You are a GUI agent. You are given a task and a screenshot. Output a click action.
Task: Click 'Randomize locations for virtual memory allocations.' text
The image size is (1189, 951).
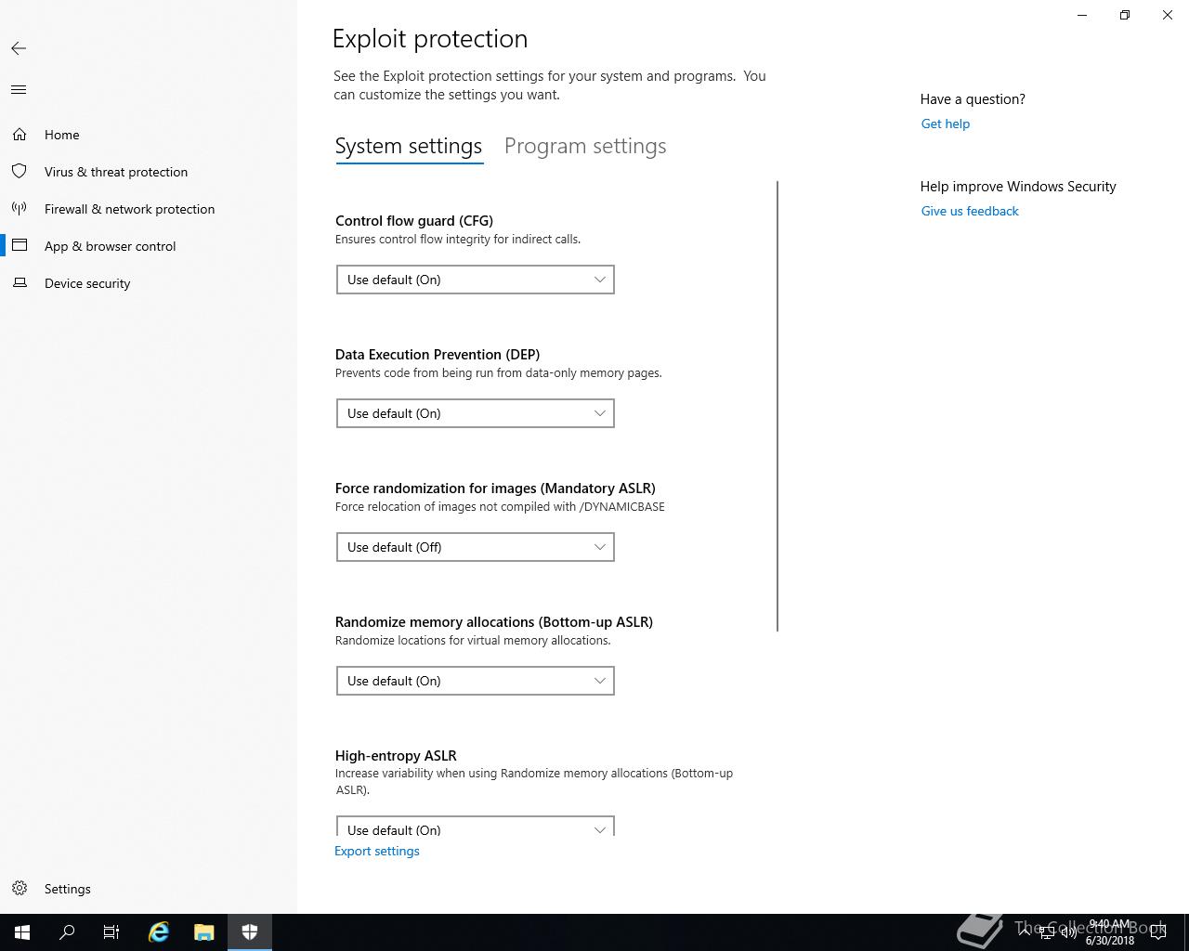(x=473, y=641)
